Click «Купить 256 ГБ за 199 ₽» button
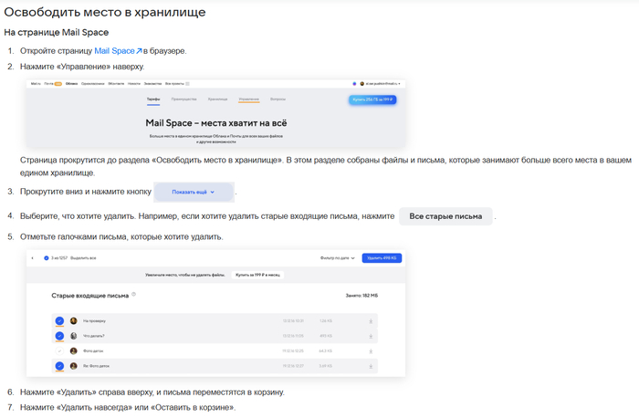639x418 pixels. point(372,99)
